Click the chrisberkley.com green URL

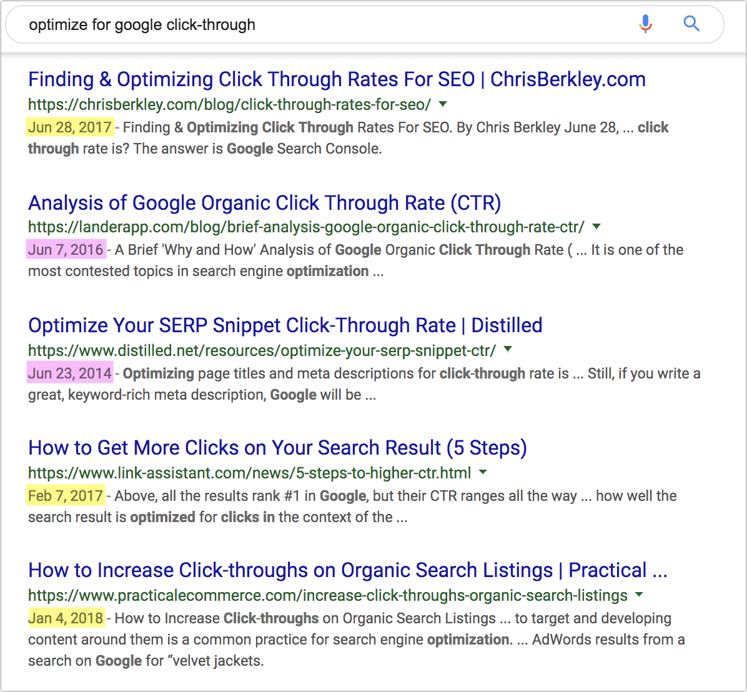229,104
